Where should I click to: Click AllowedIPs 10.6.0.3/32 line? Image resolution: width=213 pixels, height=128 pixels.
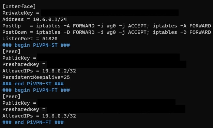tap(39, 116)
